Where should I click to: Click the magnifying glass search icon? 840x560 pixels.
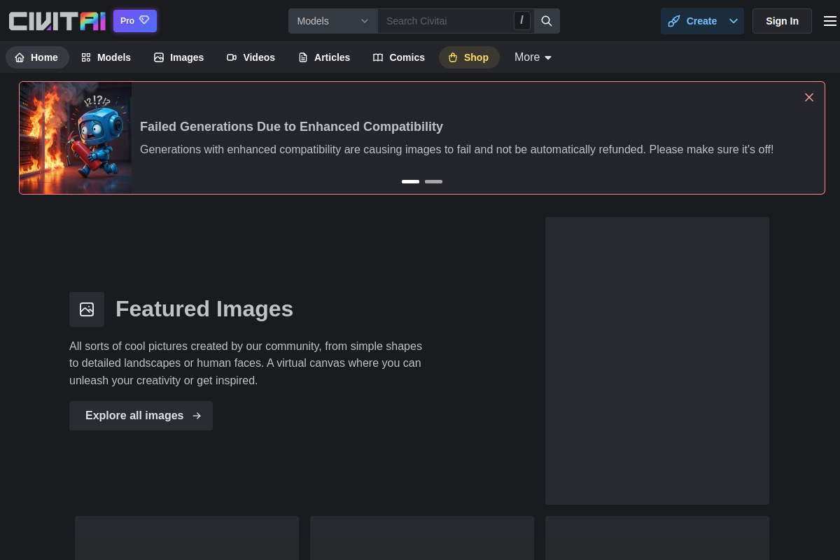point(547,21)
